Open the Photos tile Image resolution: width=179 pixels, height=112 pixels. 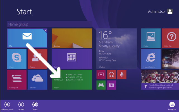(151, 38)
